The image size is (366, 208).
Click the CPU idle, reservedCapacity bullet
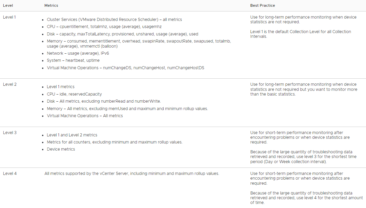pos(74,94)
